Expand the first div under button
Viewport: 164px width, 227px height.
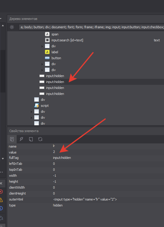[x=42, y=64]
